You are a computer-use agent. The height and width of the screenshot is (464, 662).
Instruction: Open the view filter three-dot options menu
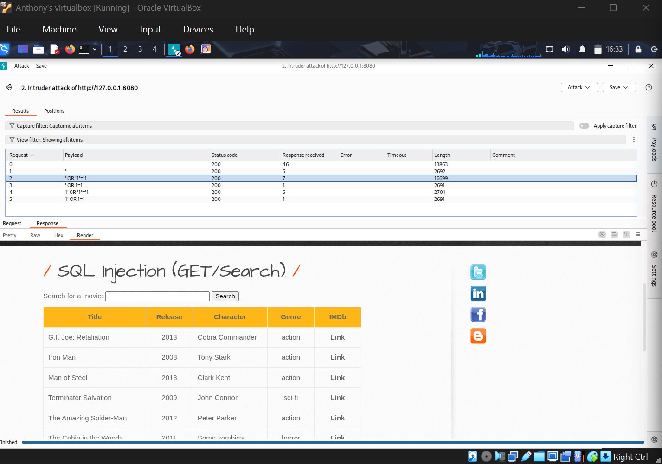tap(634, 140)
